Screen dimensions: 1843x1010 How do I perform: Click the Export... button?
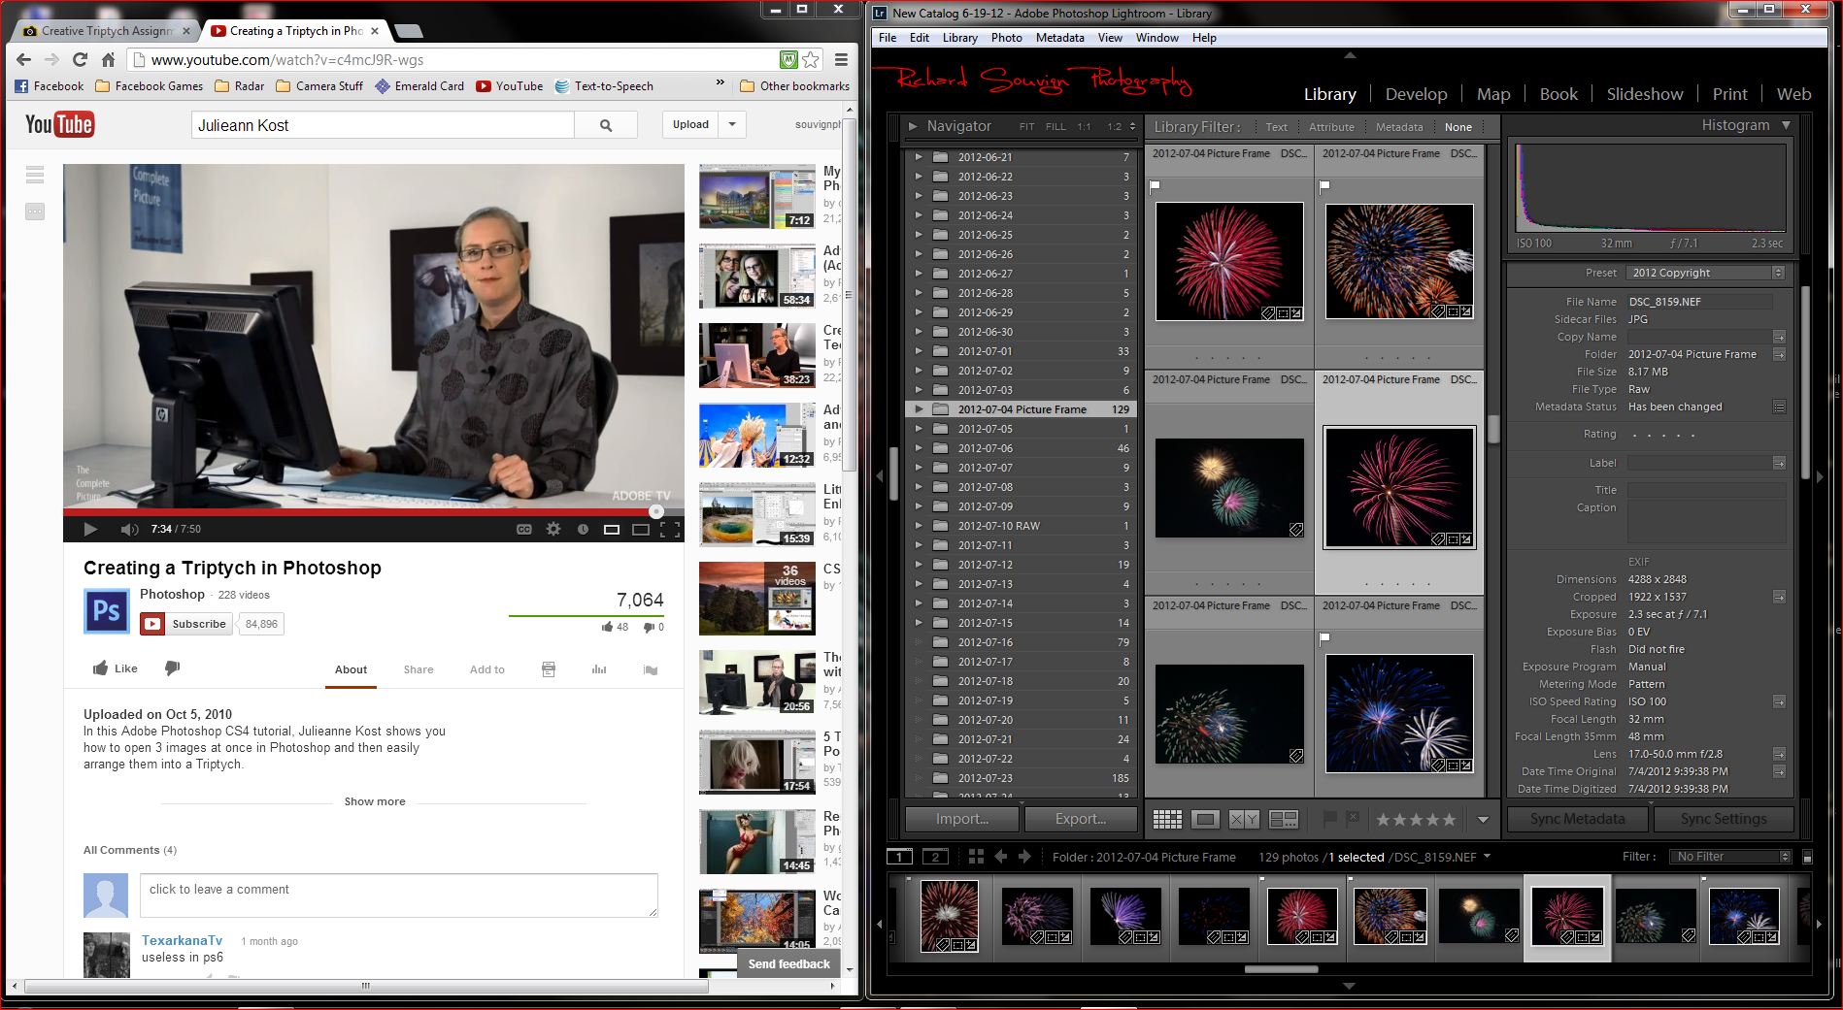[x=1080, y=819]
